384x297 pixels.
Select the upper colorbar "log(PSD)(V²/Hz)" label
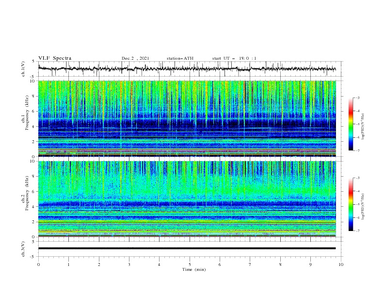(x=363, y=127)
